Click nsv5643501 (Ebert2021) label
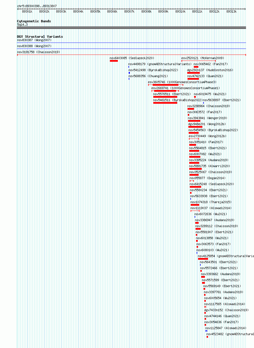The width and height of the screenshot is (254, 348). tap(219, 262)
